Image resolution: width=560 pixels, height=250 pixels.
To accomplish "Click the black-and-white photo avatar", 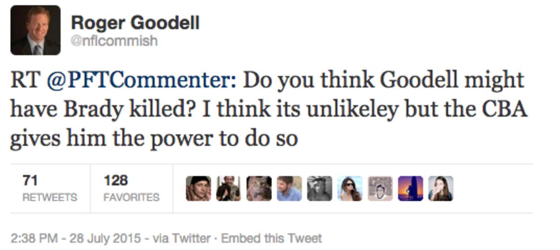I will (x=319, y=189).
